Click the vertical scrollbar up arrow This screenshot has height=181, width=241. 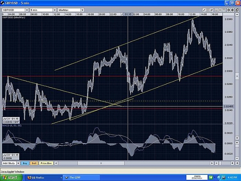pos(237,14)
